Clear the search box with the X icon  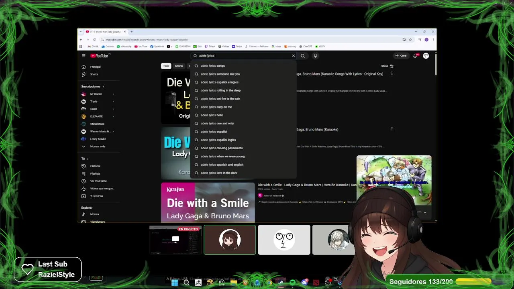click(x=294, y=56)
